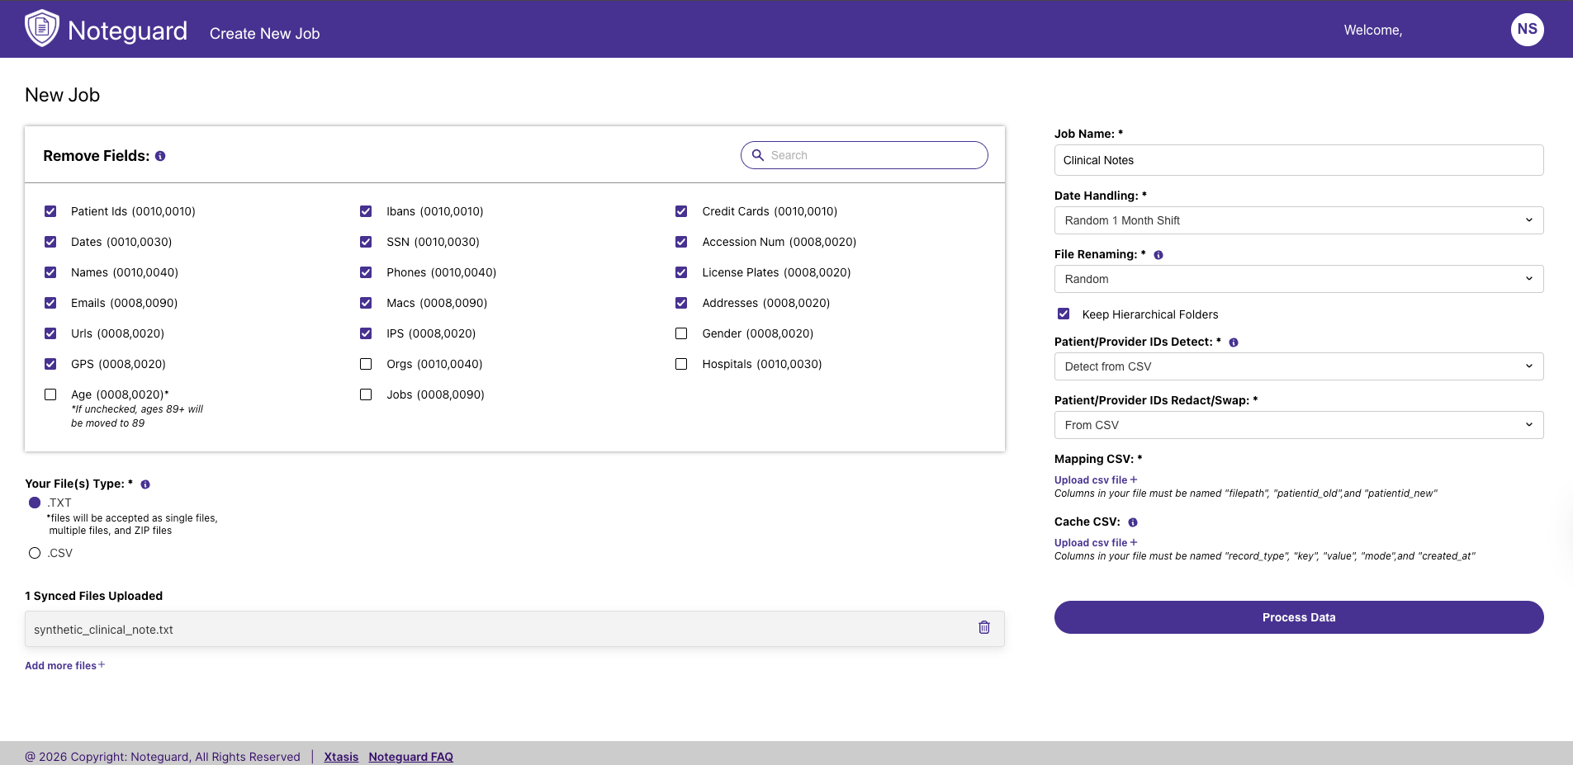Viewport: 1573px width, 765px height.
Task: Uncheck the SSN checkbox
Action: pyautogui.click(x=366, y=242)
